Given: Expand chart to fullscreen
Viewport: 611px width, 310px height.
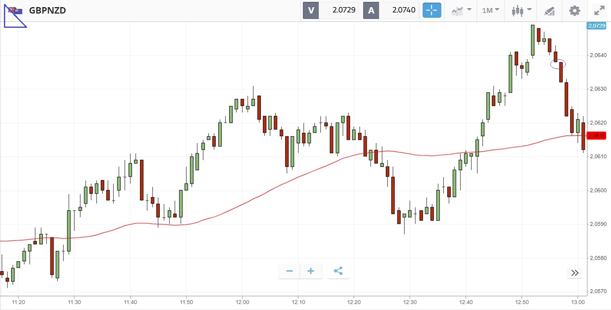Looking at the screenshot, I should click(599, 10).
